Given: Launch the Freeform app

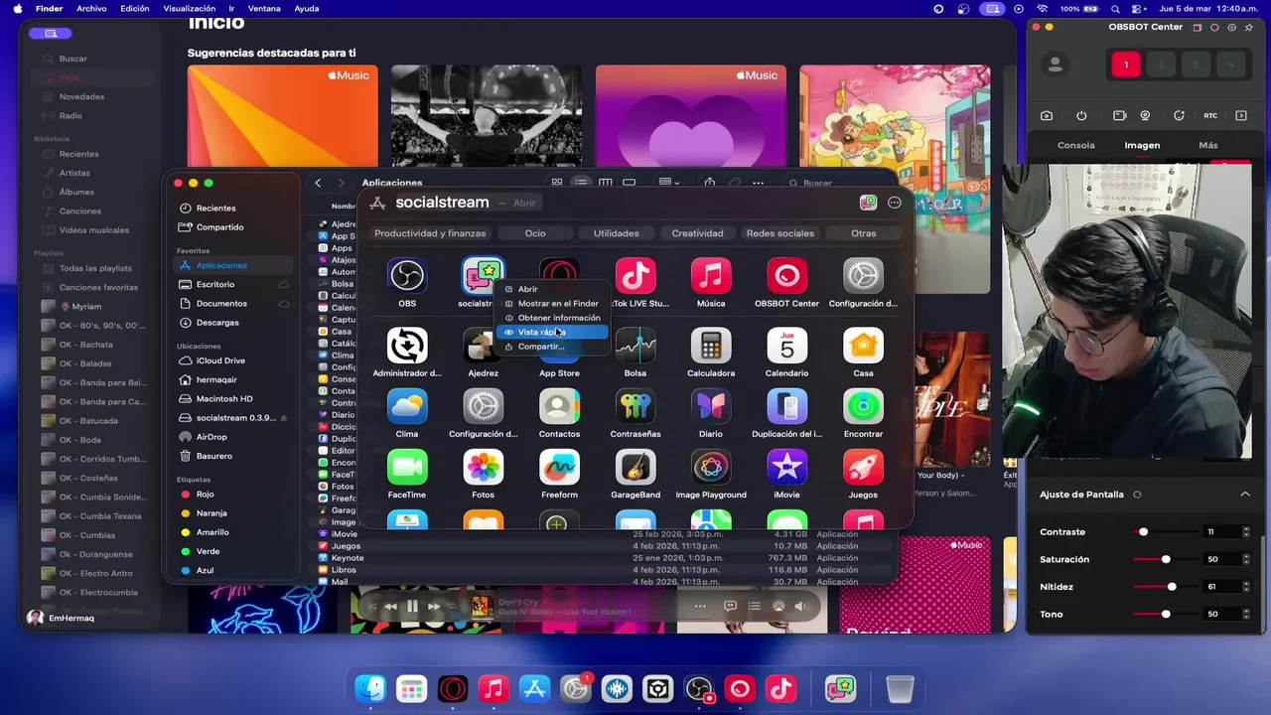Looking at the screenshot, I should coord(559,467).
